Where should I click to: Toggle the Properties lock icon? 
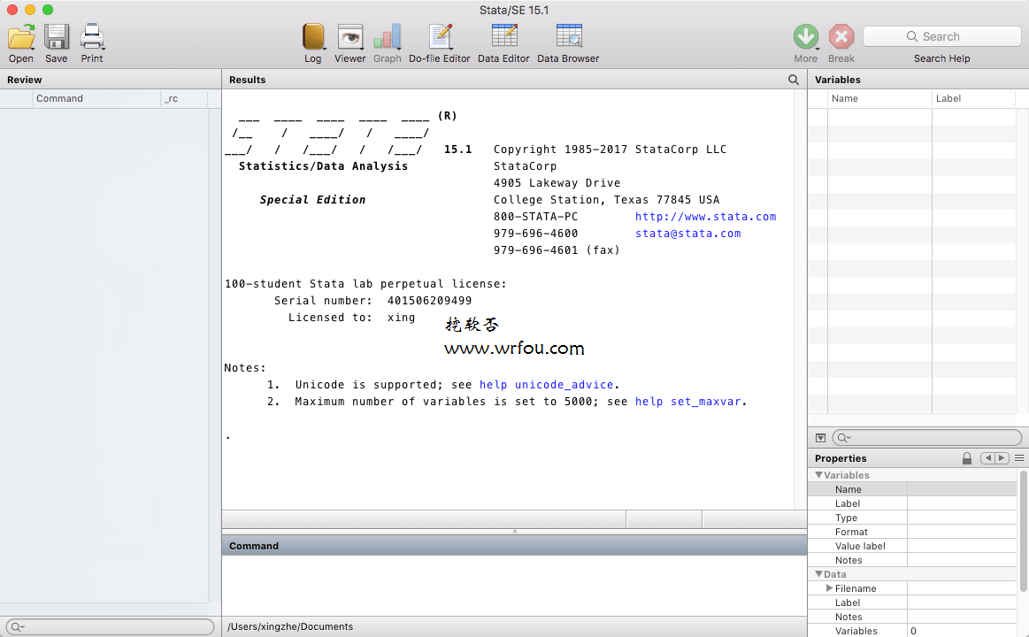coord(967,458)
